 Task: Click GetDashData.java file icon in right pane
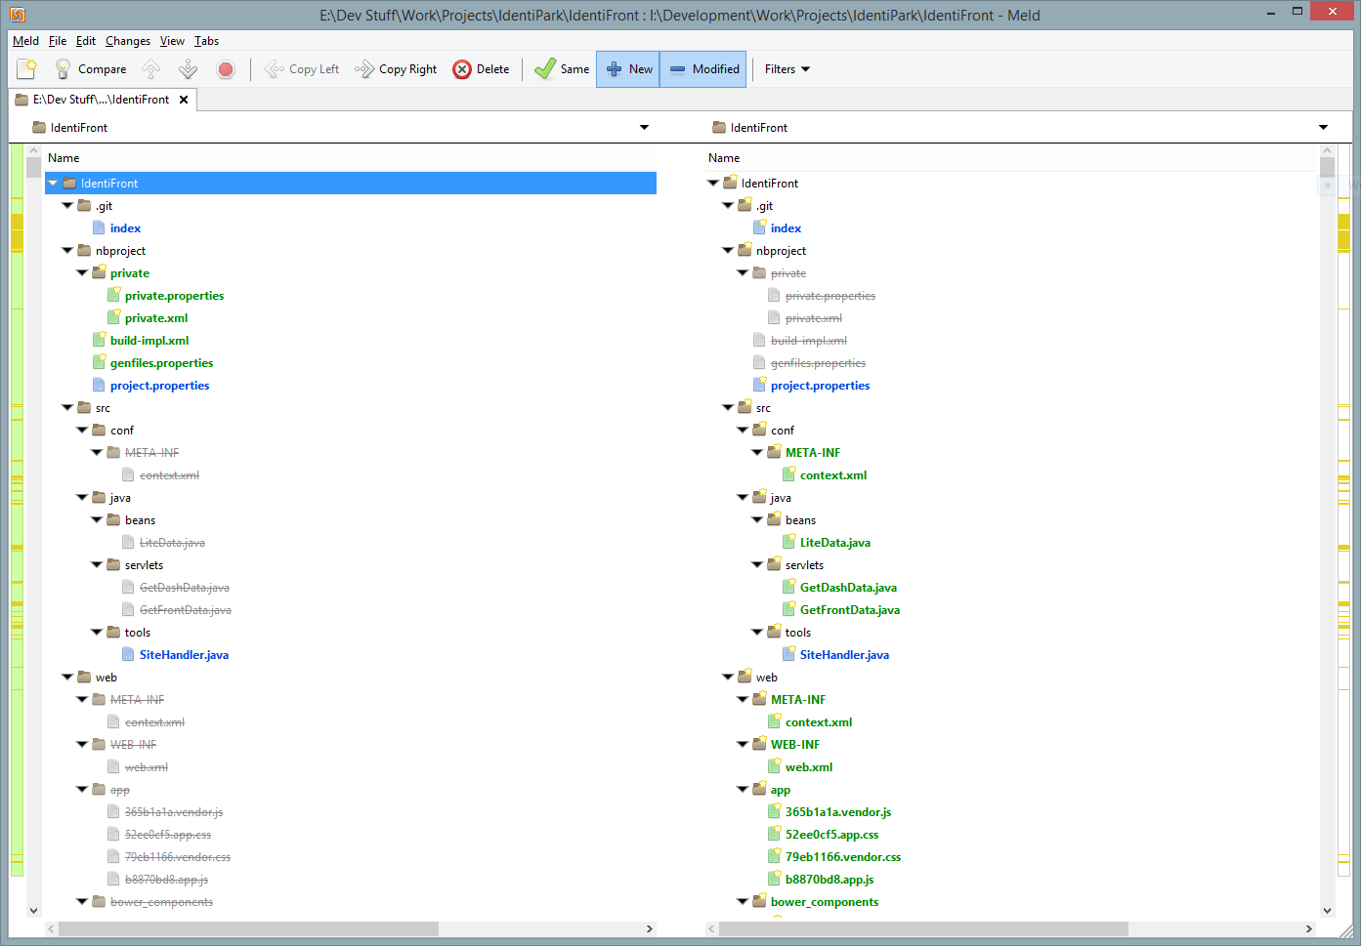coord(788,588)
